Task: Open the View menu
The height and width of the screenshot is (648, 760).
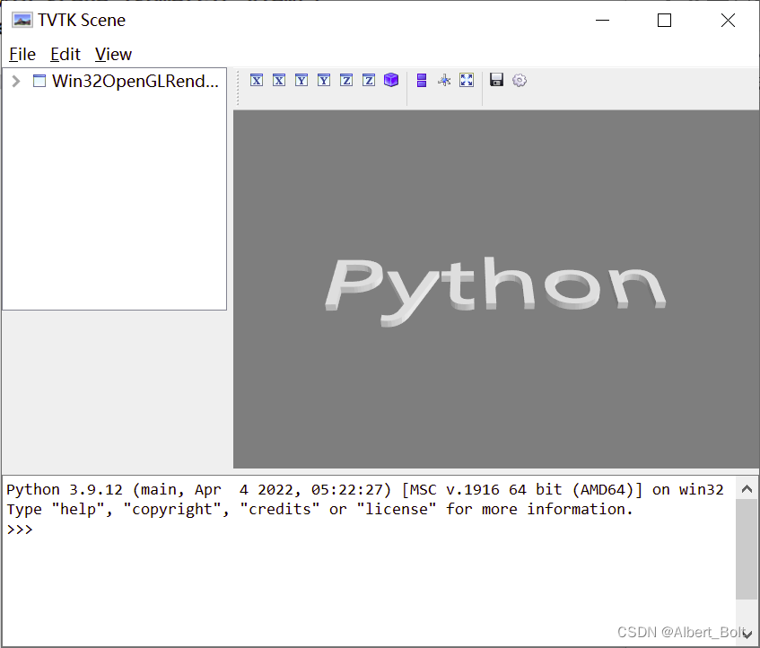Action: click(x=112, y=54)
